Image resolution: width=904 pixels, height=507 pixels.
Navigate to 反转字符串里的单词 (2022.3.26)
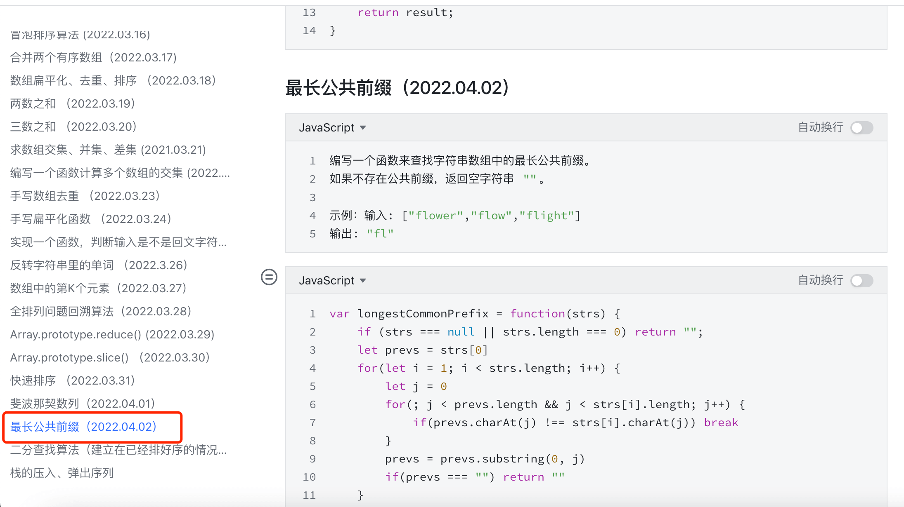click(99, 265)
